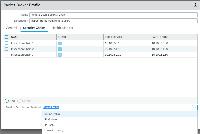Image resolution: width=200 pixels, height=134 pixels.
Task: Check the select-all header checkbox
Action: [x=7, y=37]
